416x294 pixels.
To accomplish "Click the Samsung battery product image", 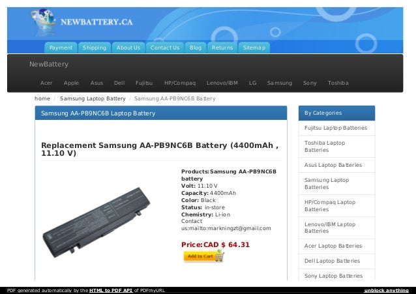I will (97, 222).
